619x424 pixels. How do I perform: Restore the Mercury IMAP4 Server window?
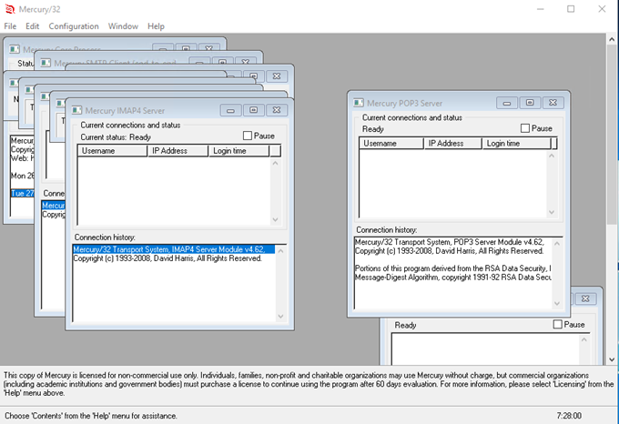click(254, 110)
